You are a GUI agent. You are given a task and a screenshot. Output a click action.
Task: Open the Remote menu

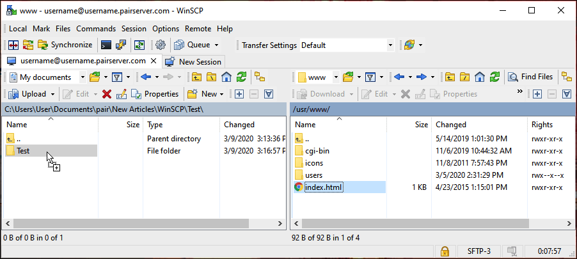click(198, 29)
